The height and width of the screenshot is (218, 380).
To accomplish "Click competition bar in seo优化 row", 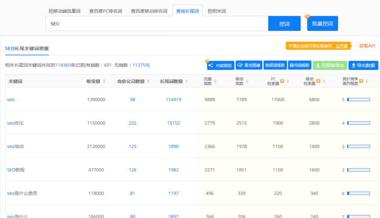I will click(x=359, y=123).
